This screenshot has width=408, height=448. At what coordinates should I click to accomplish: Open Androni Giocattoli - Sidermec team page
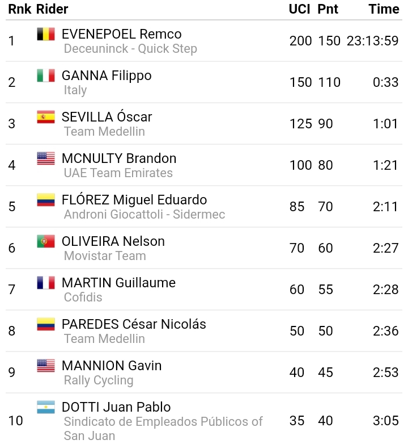[x=144, y=215]
